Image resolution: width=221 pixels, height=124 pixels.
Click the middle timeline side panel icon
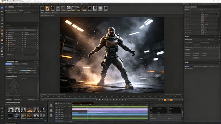(x=51, y=110)
